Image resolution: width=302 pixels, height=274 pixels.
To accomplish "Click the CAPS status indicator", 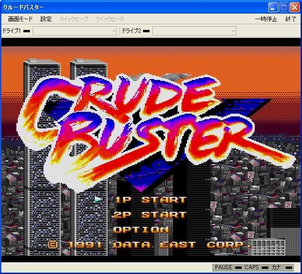I will click(256, 267).
